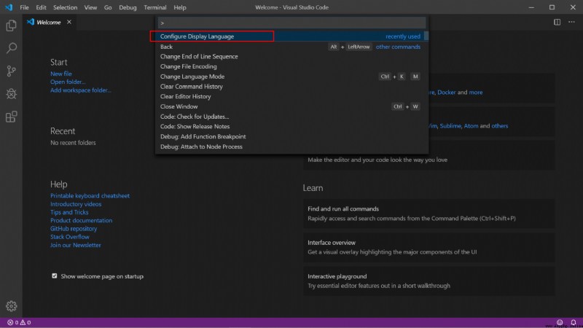Select Debug: Add Function Breakpoint command
Screen dimensions: 583x328
292,136
